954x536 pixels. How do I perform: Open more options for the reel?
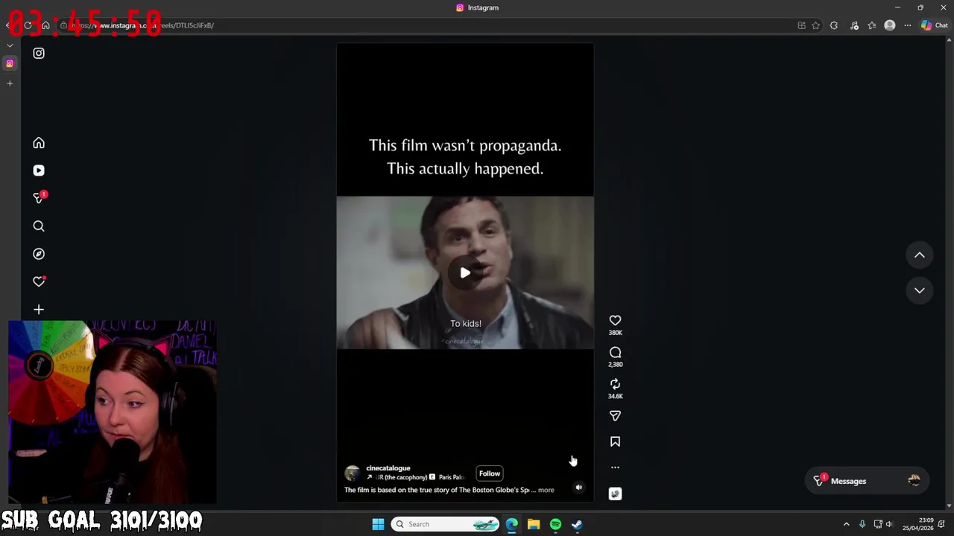pos(615,468)
